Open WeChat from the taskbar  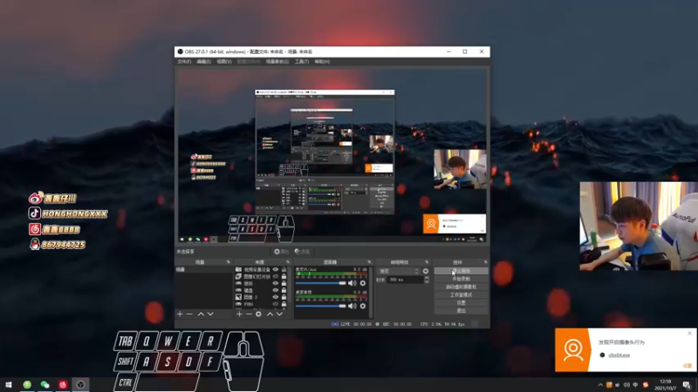[x=45, y=384]
